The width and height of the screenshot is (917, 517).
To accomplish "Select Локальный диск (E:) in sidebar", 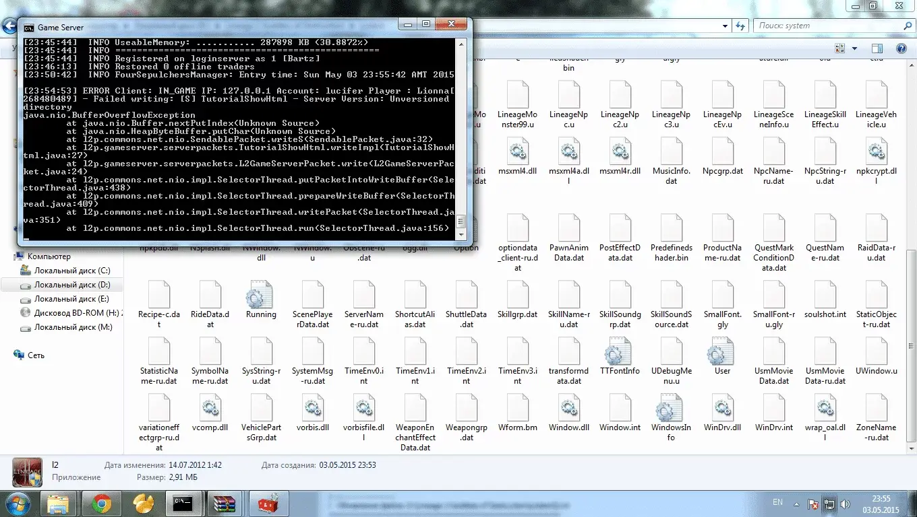I will click(x=71, y=299).
